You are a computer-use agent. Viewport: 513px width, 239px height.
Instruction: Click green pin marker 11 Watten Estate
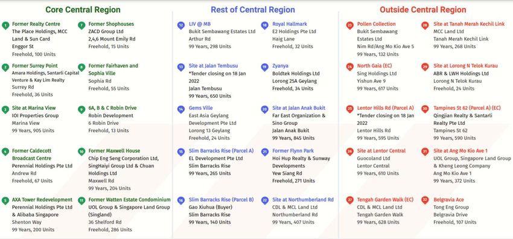click(82, 201)
